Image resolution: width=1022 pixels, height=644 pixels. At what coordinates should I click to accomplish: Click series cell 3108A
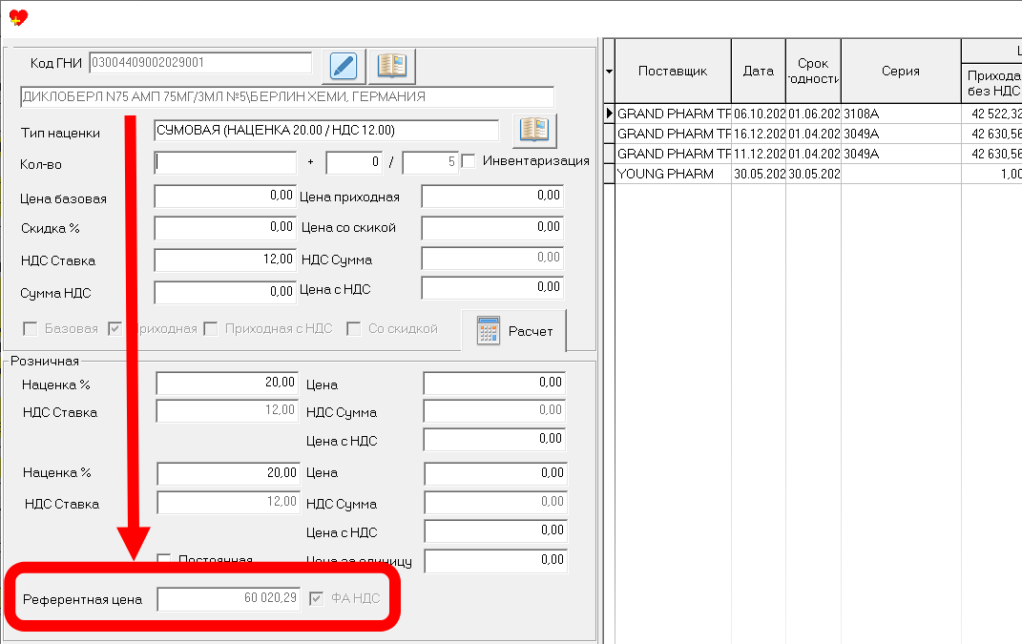[x=901, y=114]
